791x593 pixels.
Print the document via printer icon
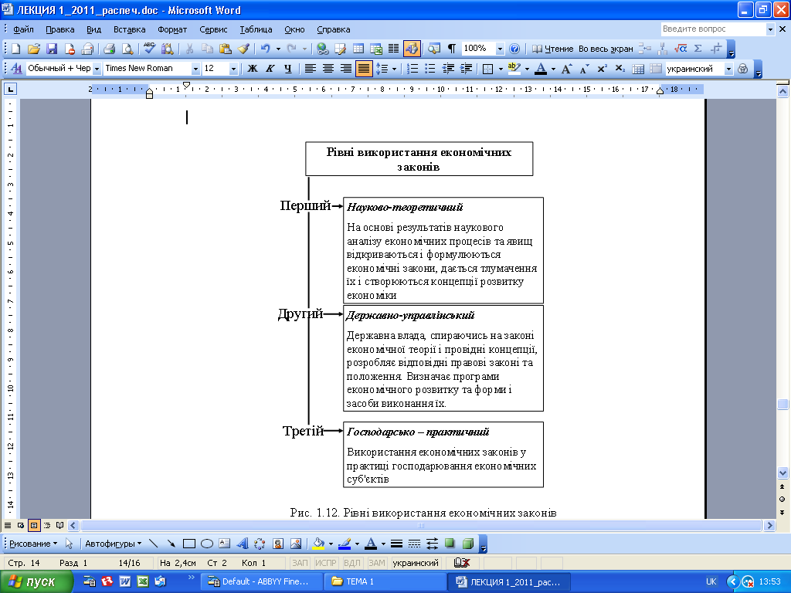pyautogui.click(x=109, y=49)
